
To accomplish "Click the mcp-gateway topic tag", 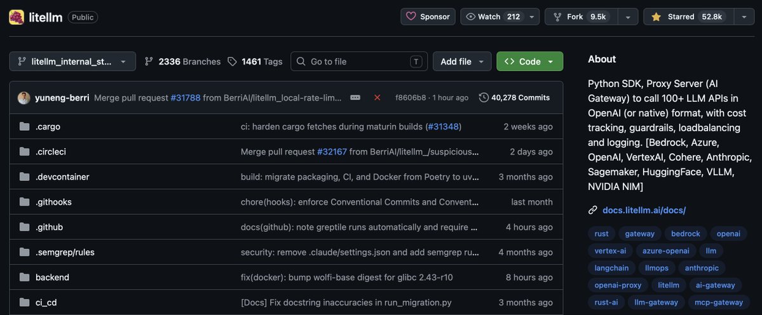I will 718,302.
